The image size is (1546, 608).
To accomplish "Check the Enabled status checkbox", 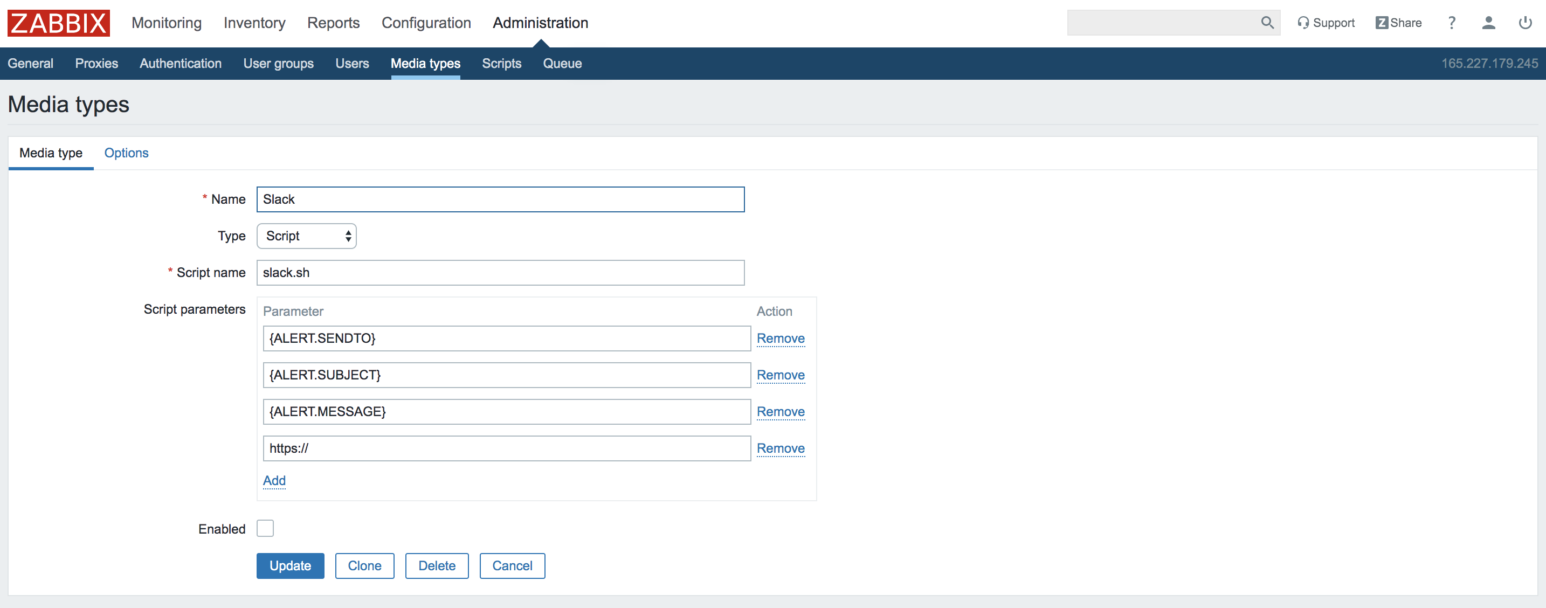I will click(263, 528).
